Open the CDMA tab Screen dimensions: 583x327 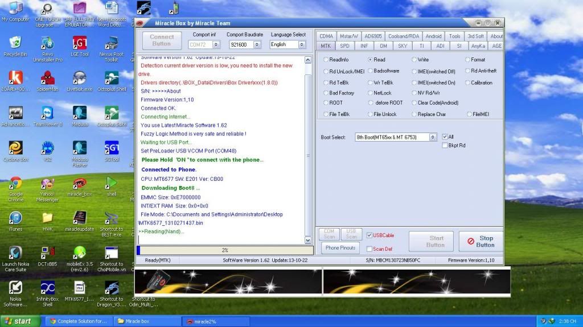coord(326,36)
